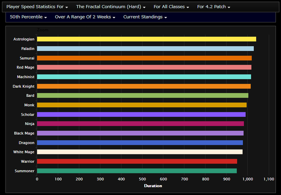Open the For All Classes dropdown

tap(171, 7)
